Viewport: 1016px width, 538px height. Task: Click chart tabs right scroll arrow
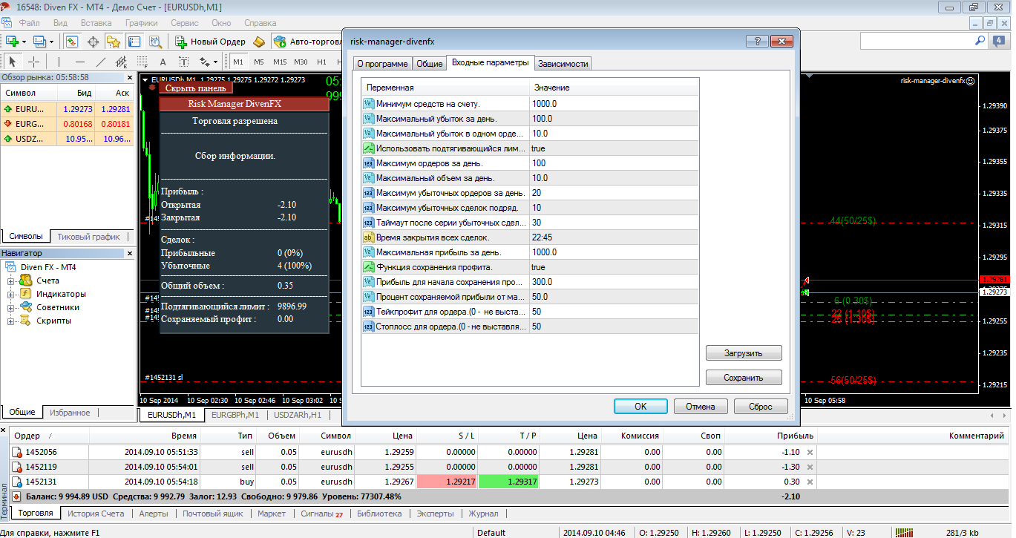(1006, 416)
